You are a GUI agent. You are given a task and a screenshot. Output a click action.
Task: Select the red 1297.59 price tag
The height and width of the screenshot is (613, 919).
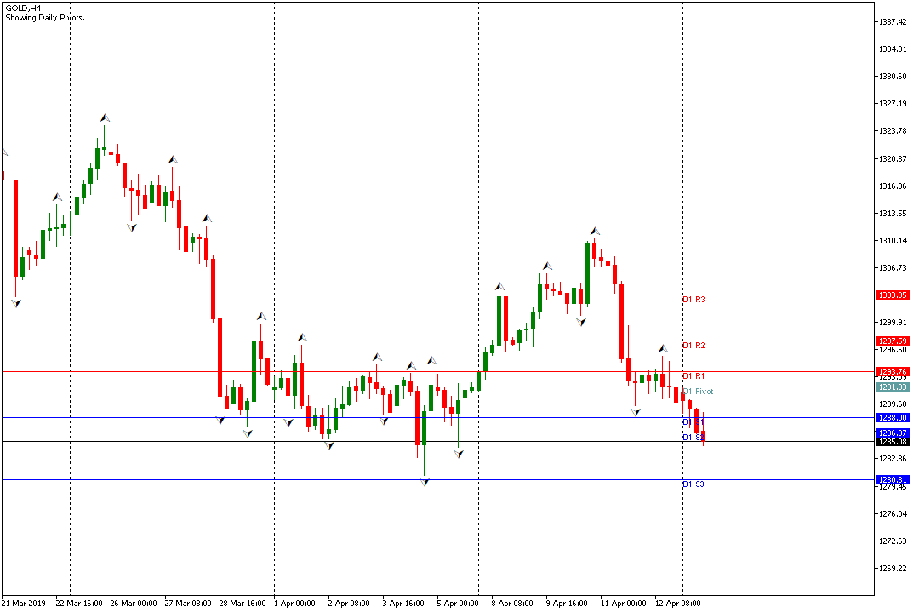(893, 341)
